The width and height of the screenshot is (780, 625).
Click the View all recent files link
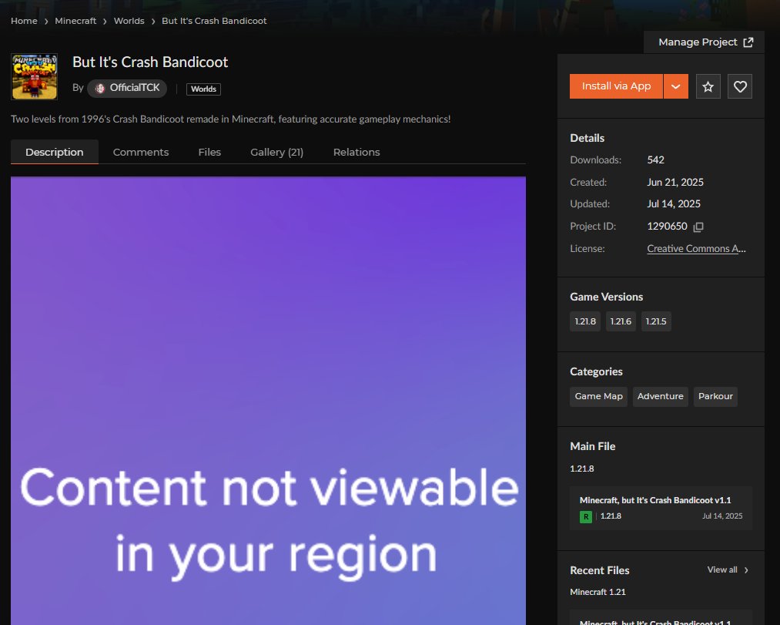[x=728, y=570]
